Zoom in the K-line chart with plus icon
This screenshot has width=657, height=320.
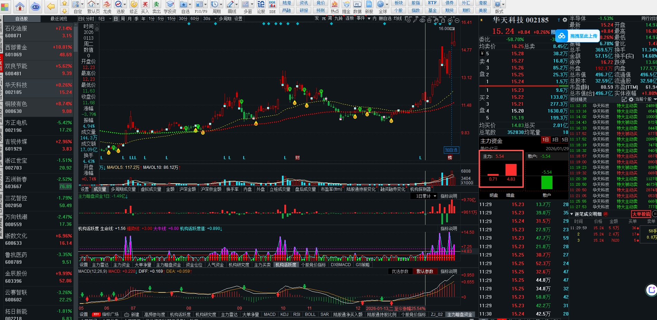(450, 20)
